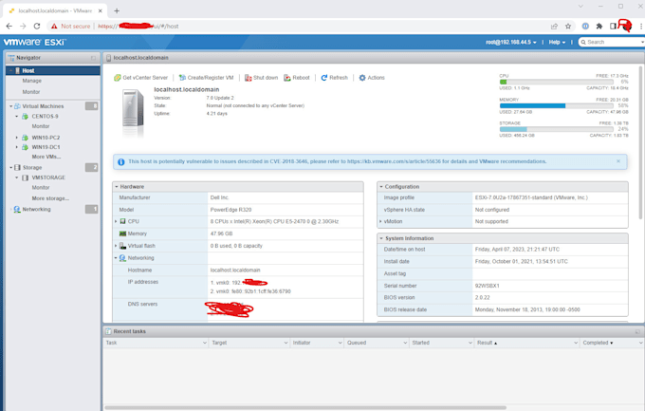Click info icon in CVE banner
645x411 pixels.
121,162
